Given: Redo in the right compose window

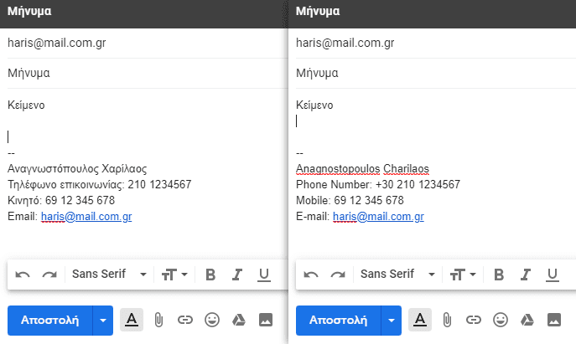Looking at the screenshot, I should point(338,275).
